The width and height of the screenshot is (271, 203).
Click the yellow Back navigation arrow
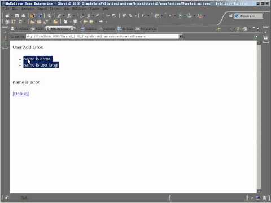click(x=85, y=21)
